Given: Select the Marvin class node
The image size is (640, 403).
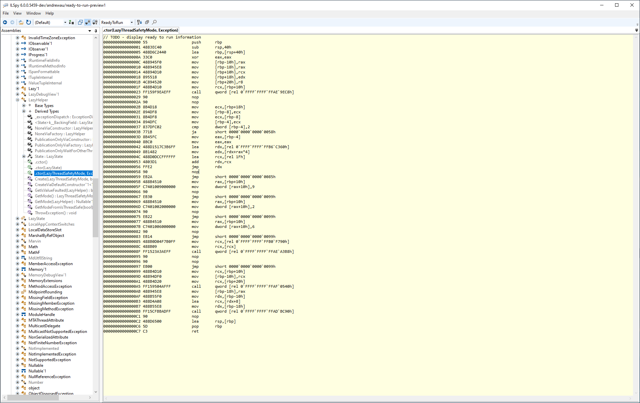Looking at the screenshot, I should (35, 241).
